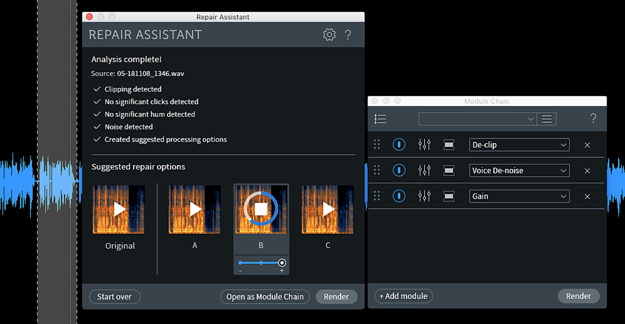Click source filename 05-181108_1346.wav
Screen dimensions: 625x324
tap(151, 73)
